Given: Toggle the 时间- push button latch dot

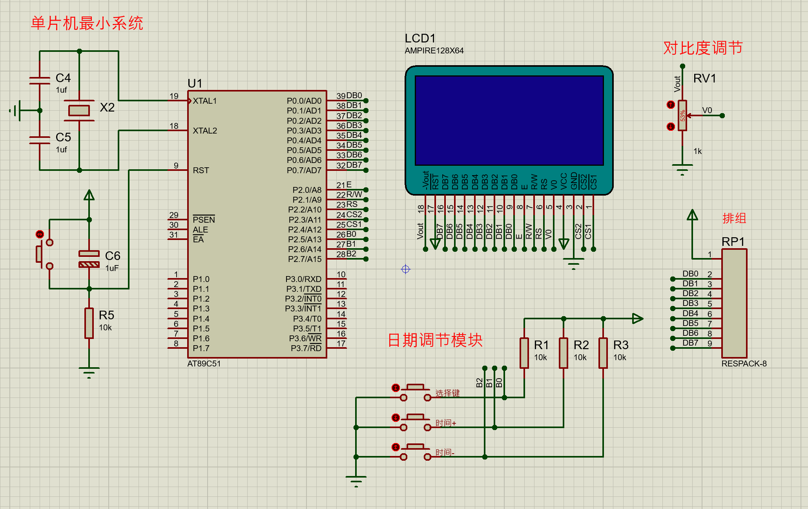Looking at the screenshot, I should 396,447.
